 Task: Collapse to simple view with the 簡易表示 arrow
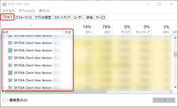pyautogui.click(x=5, y=100)
